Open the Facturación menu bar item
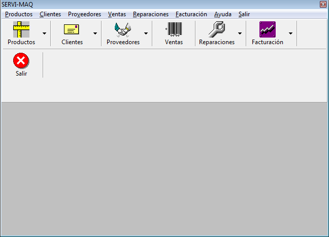The height and width of the screenshot is (237, 329). [x=191, y=14]
